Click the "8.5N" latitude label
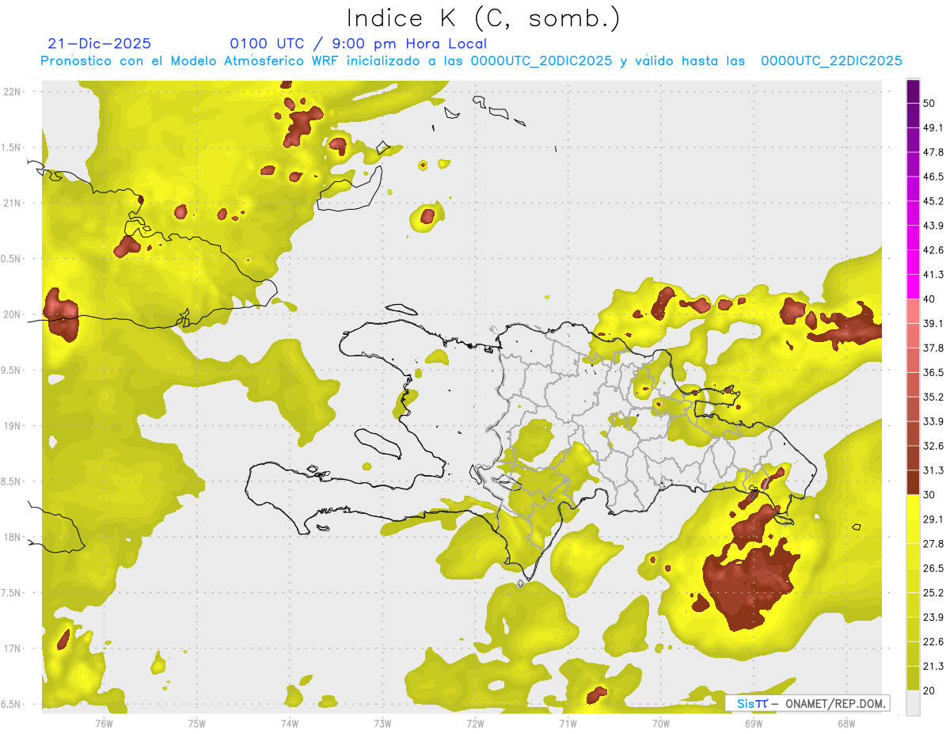 [12, 482]
